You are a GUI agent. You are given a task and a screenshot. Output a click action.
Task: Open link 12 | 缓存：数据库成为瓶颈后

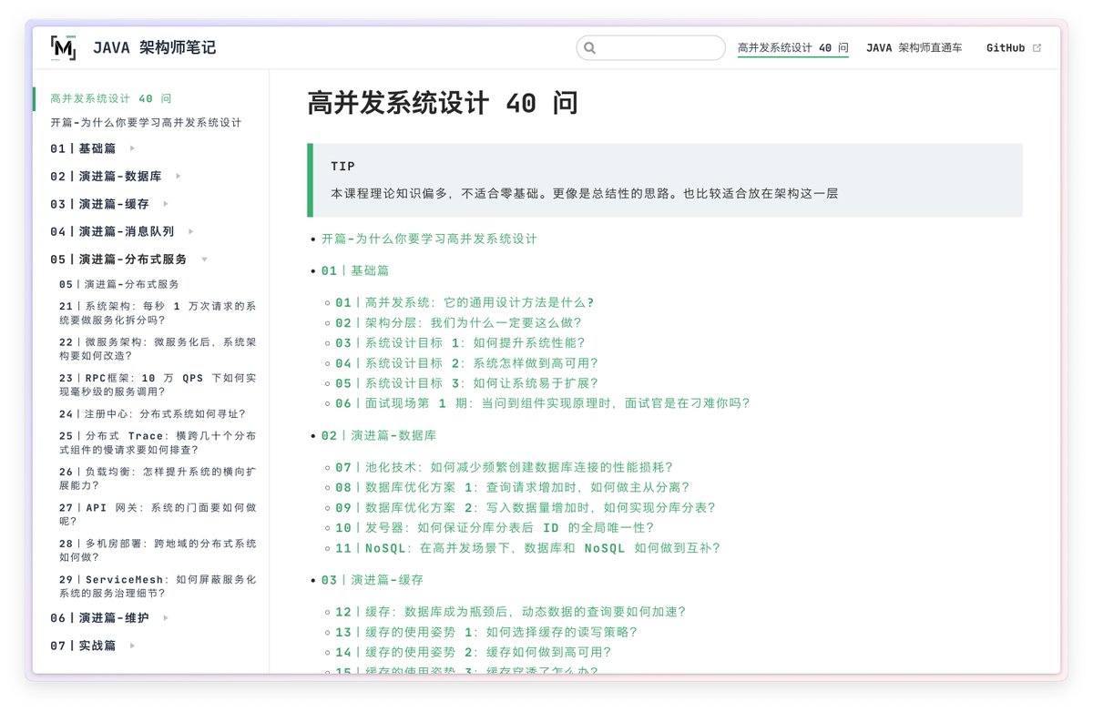(x=510, y=612)
